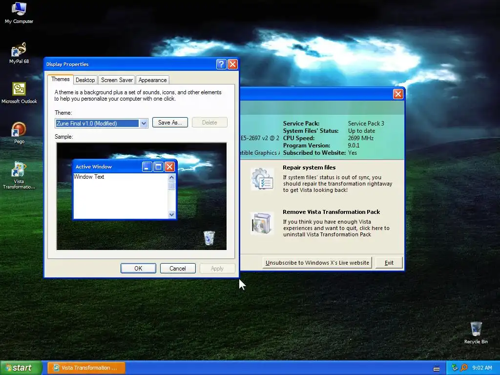Click the Apply button
Viewport: 500px width, 375px height.
pyautogui.click(x=217, y=269)
